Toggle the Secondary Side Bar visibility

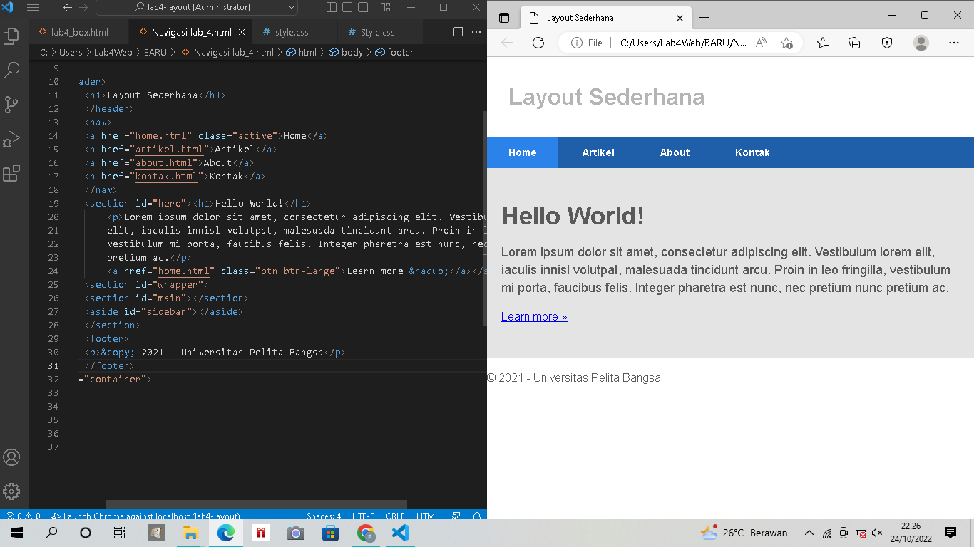[x=364, y=6]
